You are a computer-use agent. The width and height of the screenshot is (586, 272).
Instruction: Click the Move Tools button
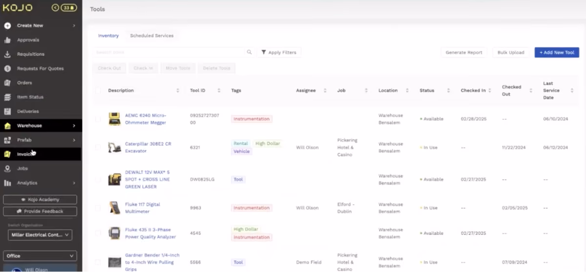click(x=178, y=68)
